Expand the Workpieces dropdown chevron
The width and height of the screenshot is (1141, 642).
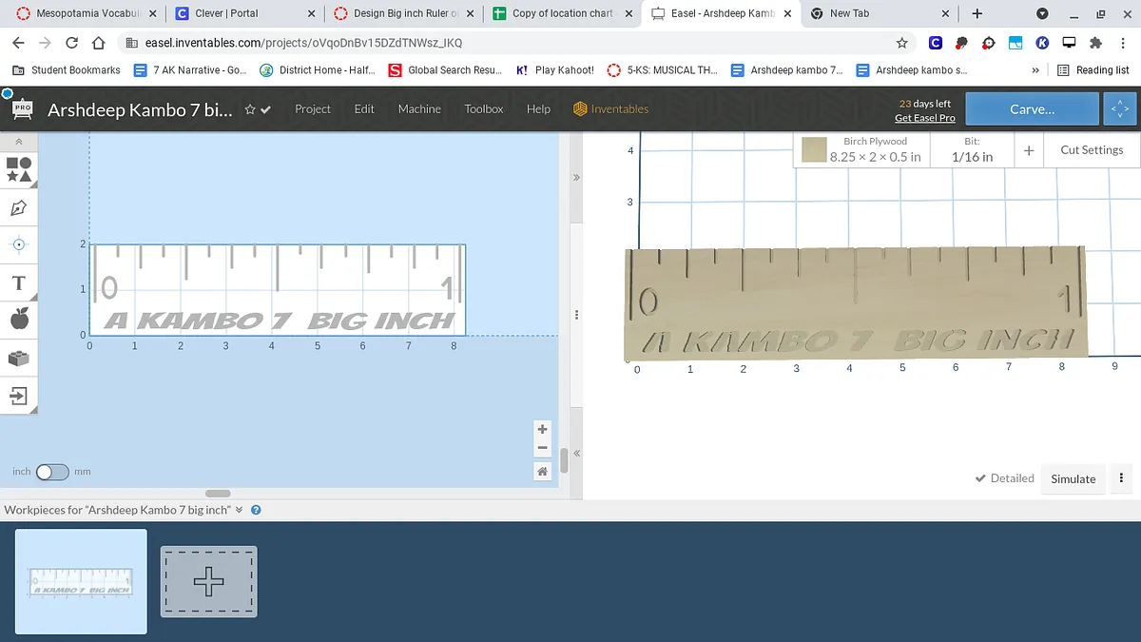(240, 510)
